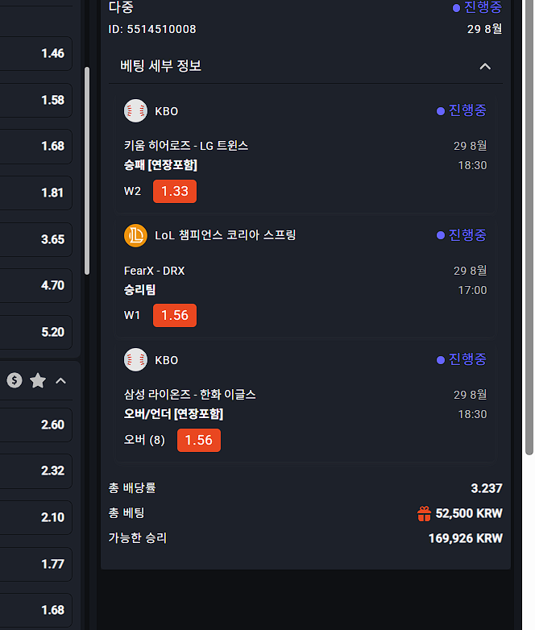The height and width of the screenshot is (630, 535).
Task: Collapse the 베팅 세부 정보 section
Action: (485, 66)
